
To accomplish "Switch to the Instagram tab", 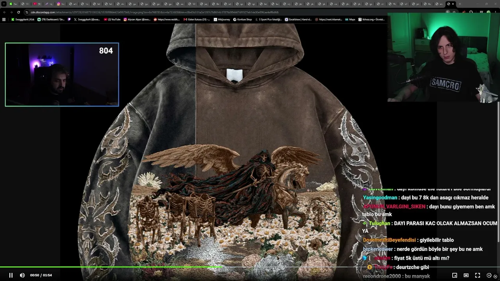I will pyautogui.click(x=62, y=4).
